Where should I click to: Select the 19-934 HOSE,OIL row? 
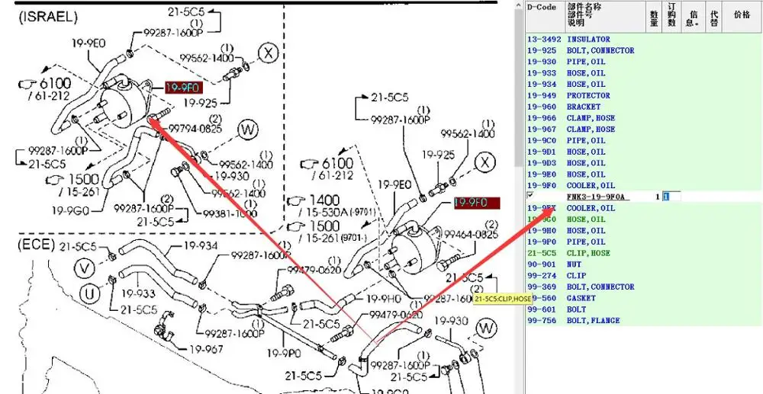pos(642,84)
